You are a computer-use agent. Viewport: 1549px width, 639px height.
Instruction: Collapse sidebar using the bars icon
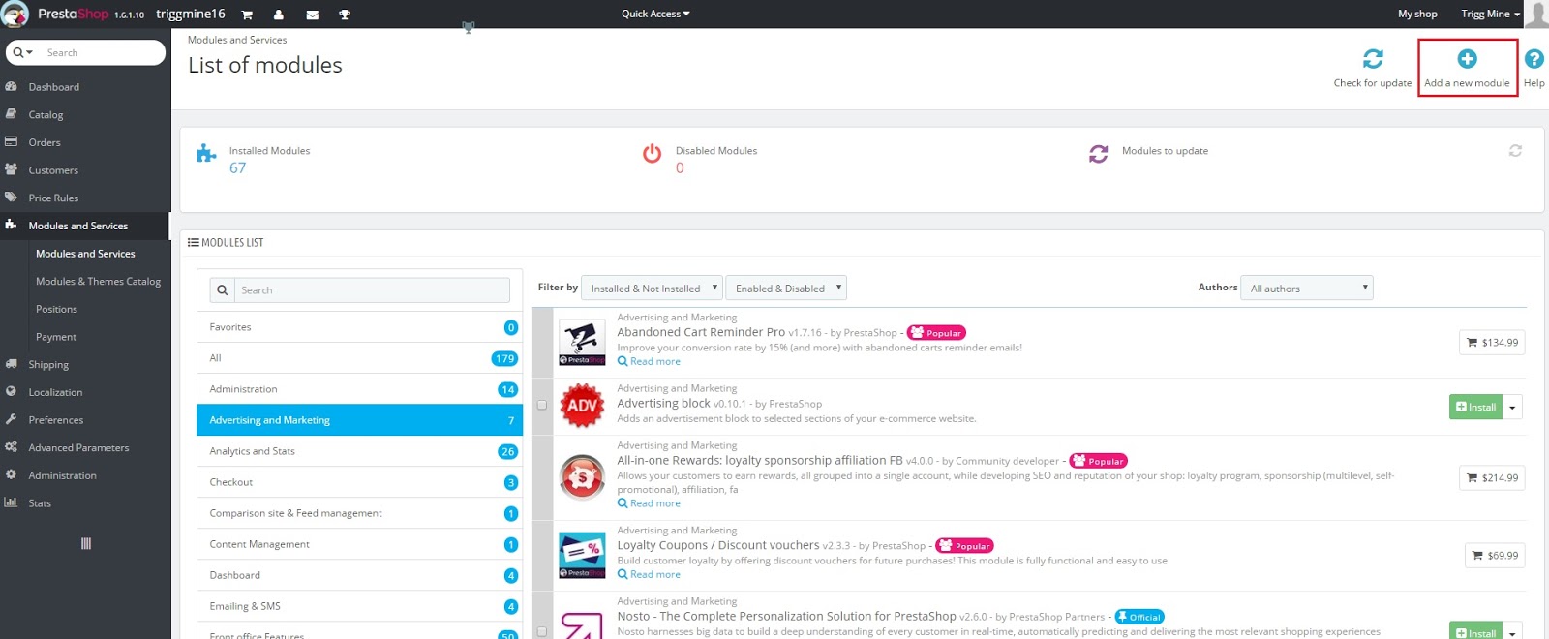pos(86,543)
